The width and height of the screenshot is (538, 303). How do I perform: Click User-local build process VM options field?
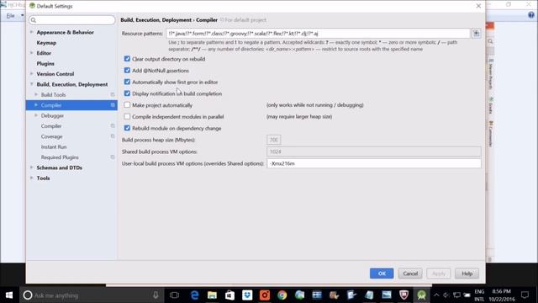click(x=374, y=163)
